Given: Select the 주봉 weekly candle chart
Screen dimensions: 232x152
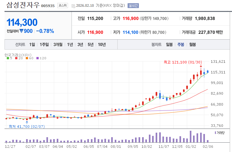Looking at the screenshot, I should click(x=181, y=44).
